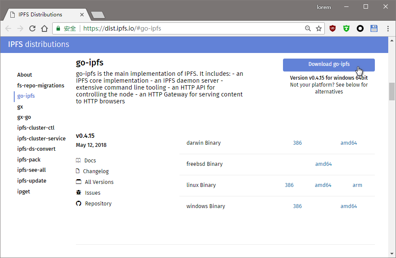Reload the page with the refresh icon

32,28
